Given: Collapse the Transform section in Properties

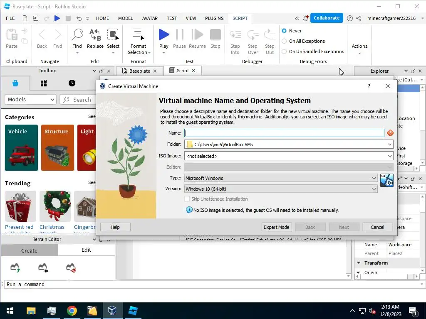Looking at the screenshot, I should pyautogui.click(x=359, y=263).
